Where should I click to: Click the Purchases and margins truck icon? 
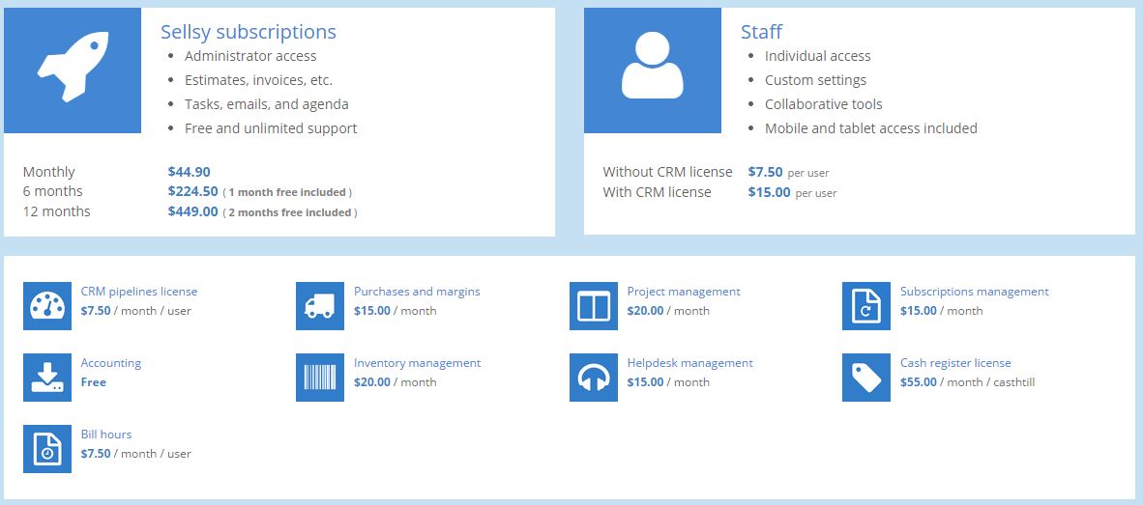(320, 306)
